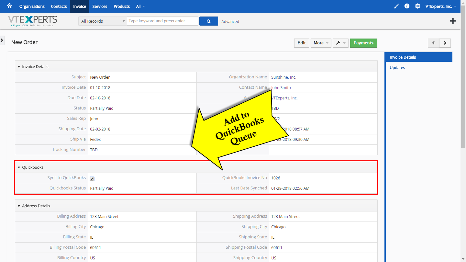
Task: Click the Invoice Date 01-10-2018 value
Action: (x=100, y=87)
